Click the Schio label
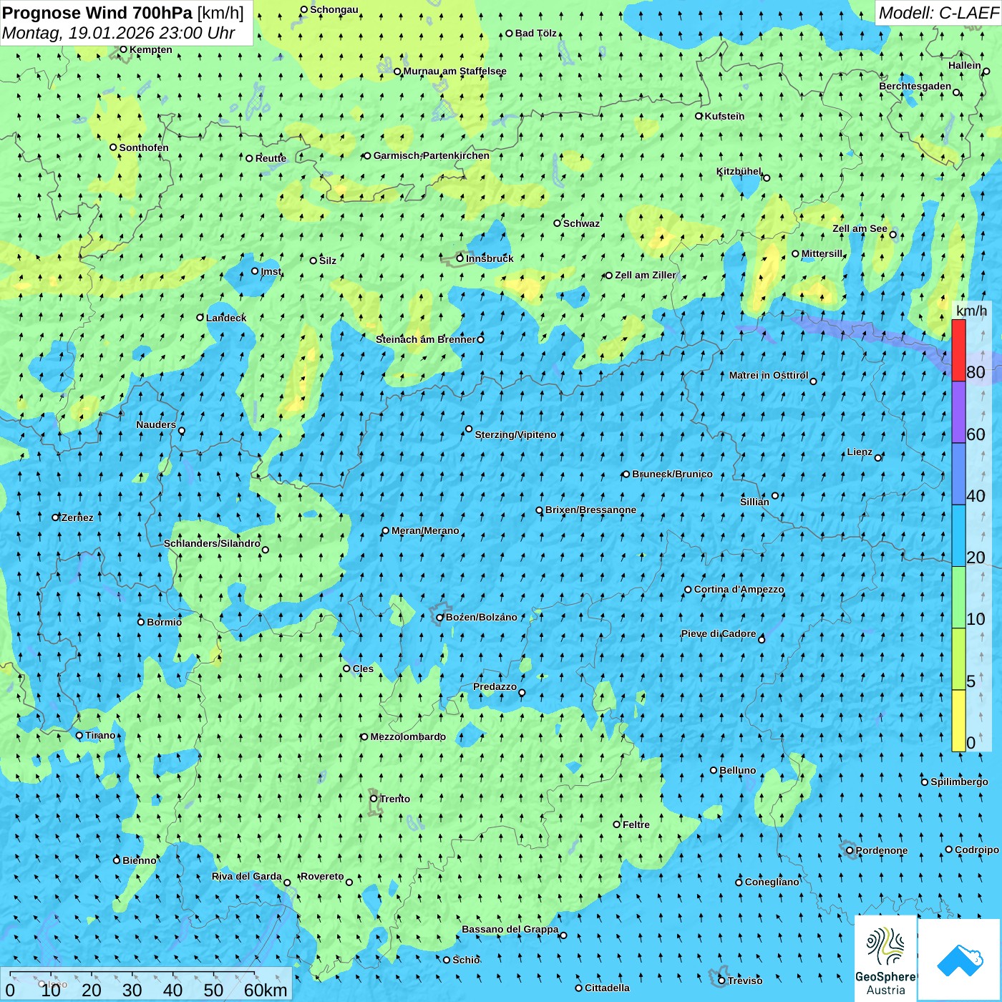This screenshot has height=1002, width=1002. (x=466, y=960)
